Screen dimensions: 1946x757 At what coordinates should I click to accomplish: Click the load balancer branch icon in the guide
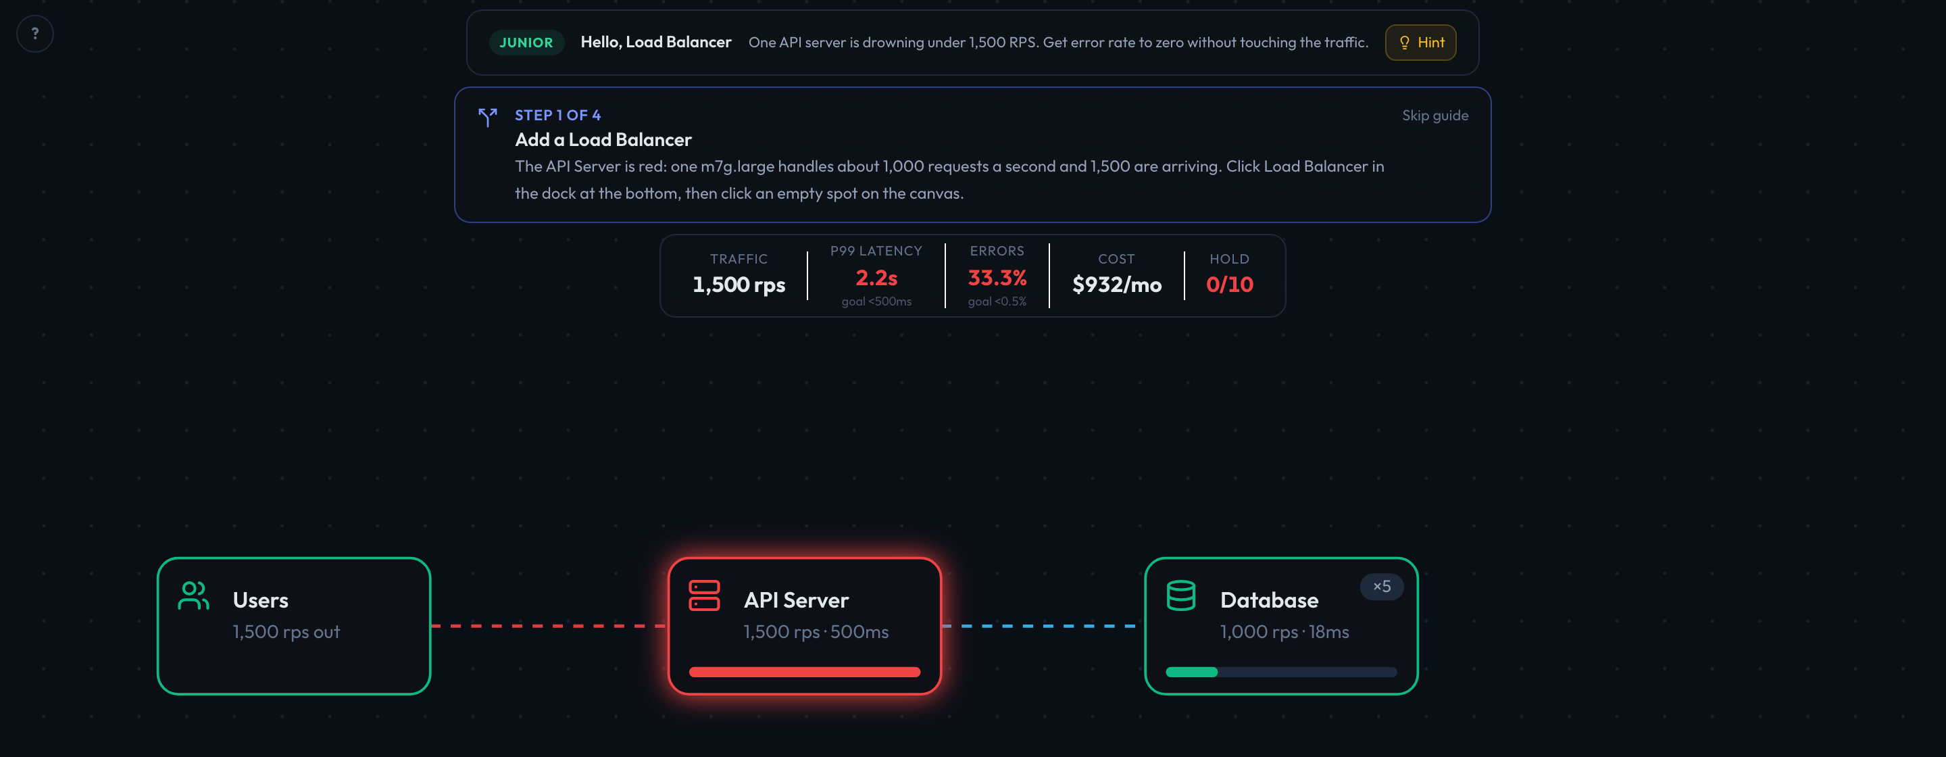pos(487,117)
